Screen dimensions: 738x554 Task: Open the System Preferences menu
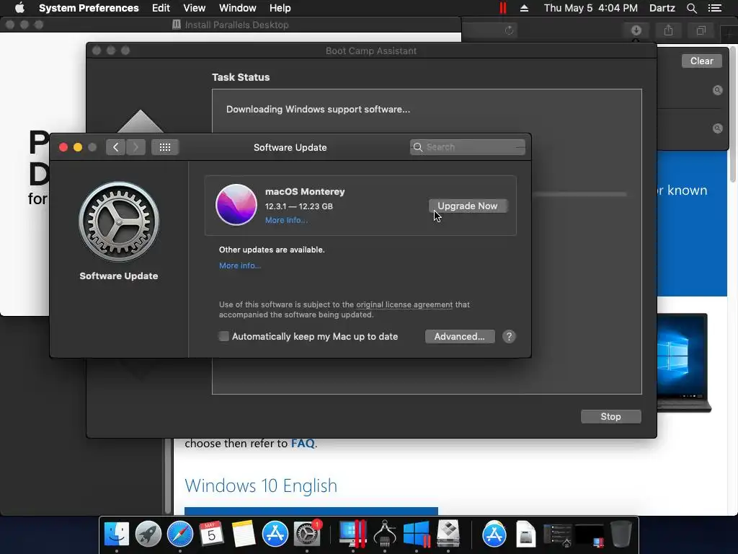click(x=89, y=8)
